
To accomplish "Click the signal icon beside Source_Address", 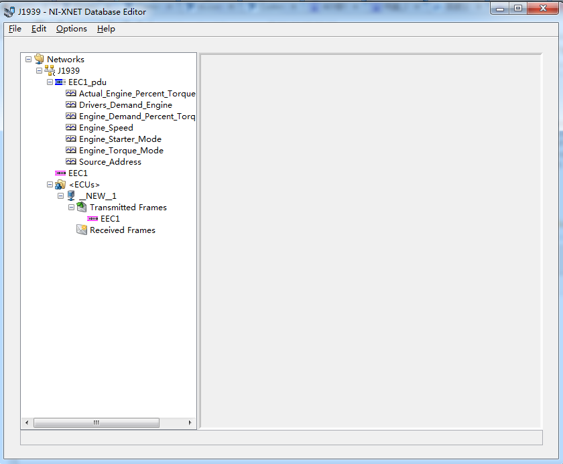I will [x=71, y=162].
